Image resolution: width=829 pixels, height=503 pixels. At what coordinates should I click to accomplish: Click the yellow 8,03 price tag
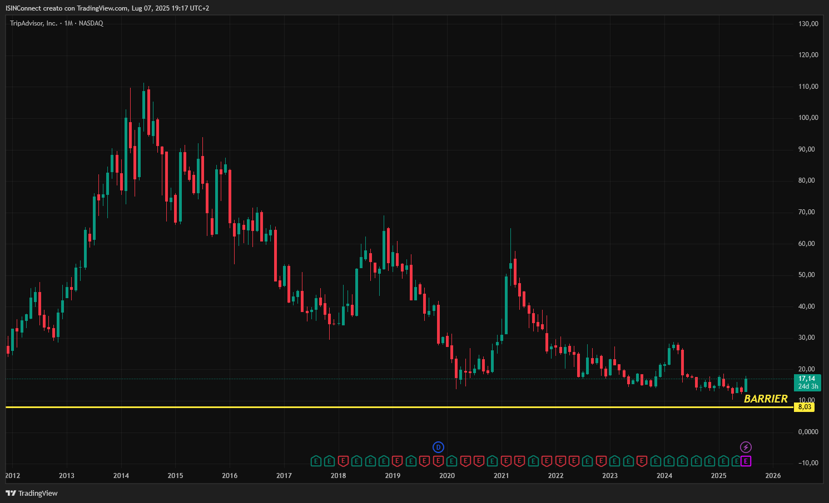[804, 407]
